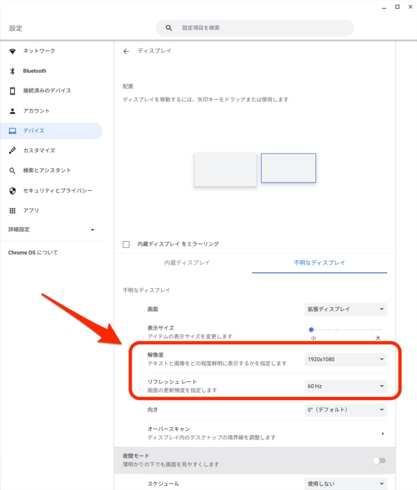417x490 pixels.
Task: Open the リフレッシュ レート 60 Hz dropdown
Action: click(346, 386)
